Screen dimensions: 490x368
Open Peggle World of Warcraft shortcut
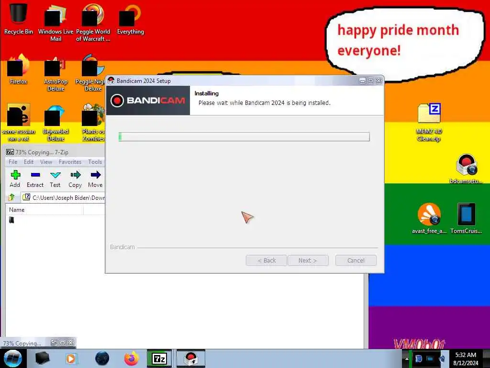click(93, 23)
